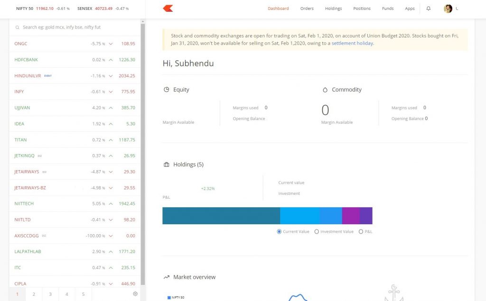
Task: Open the Holdings menu item
Action: 333,9
